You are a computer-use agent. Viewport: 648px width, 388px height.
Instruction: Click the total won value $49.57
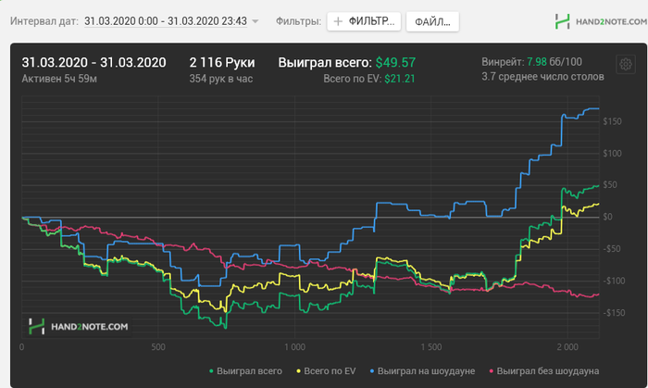(x=395, y=62)
